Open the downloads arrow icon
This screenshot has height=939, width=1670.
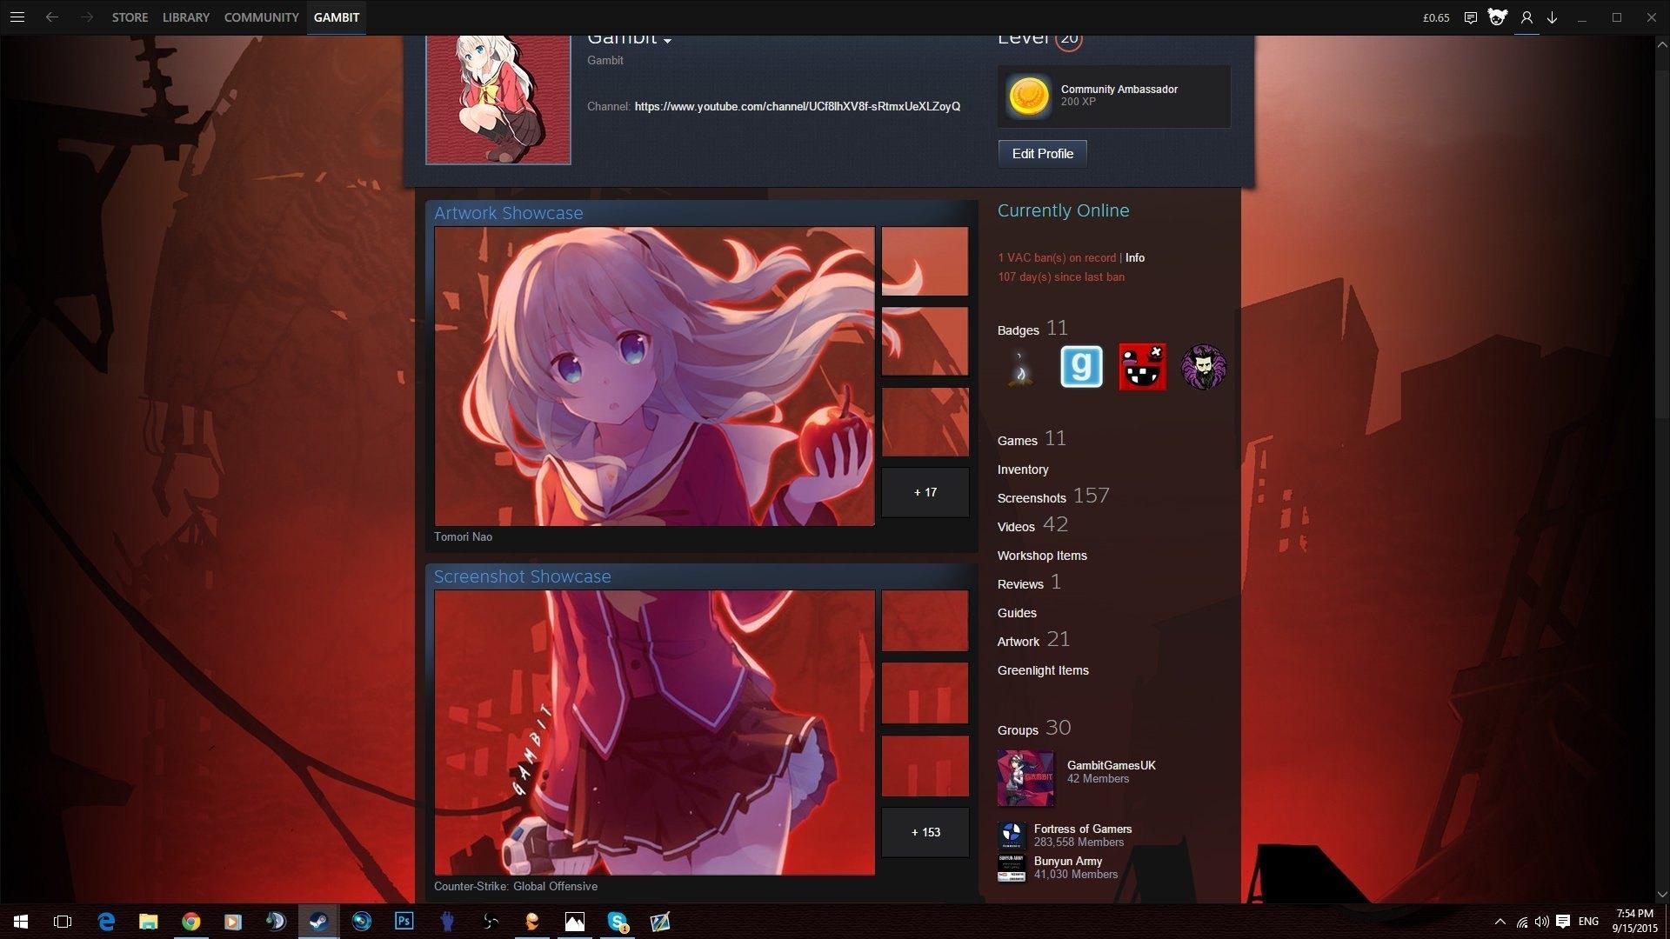tap(1552, 17)
